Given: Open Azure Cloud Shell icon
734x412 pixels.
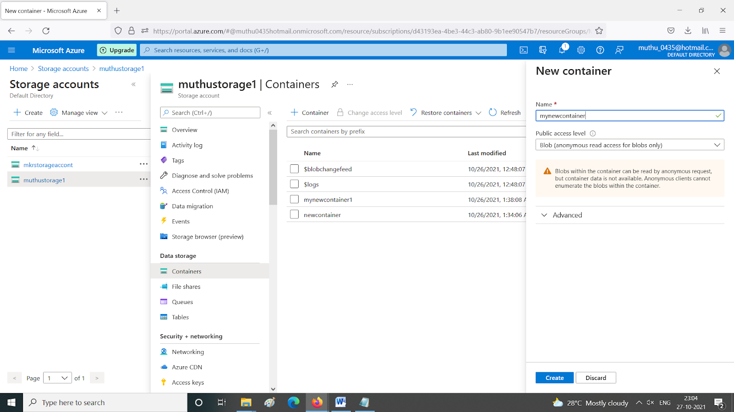Looking at the screenshot, I should tap(523, 50).
